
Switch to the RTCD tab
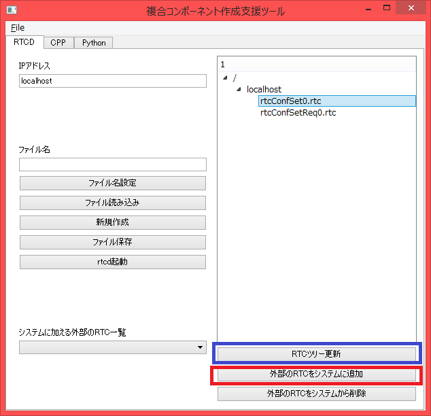click(24, 42)
